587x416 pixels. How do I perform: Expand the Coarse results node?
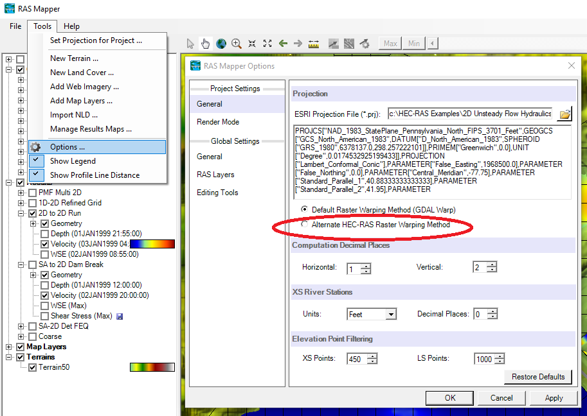pos(21,336)
